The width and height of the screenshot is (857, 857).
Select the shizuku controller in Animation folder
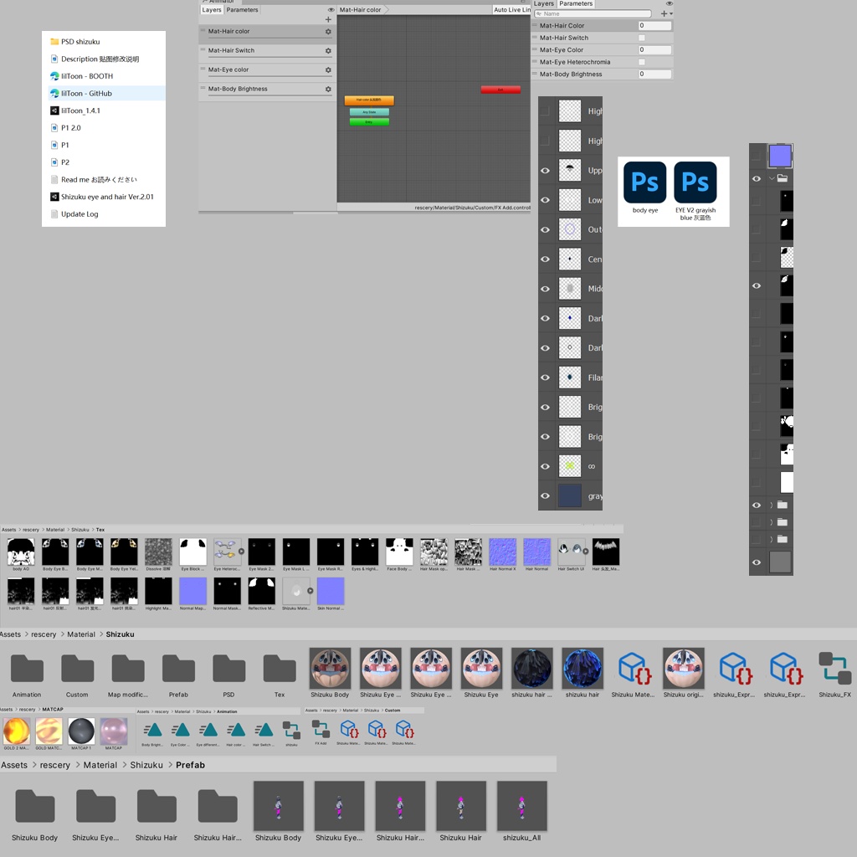pyautogui.click(x=291, y=730)
